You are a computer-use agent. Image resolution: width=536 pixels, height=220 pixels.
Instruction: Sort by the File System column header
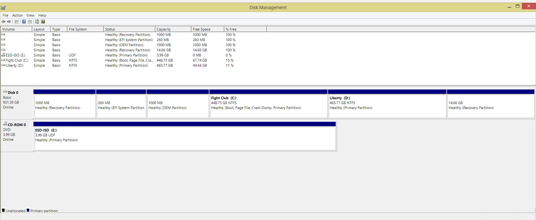coord(85,29)
